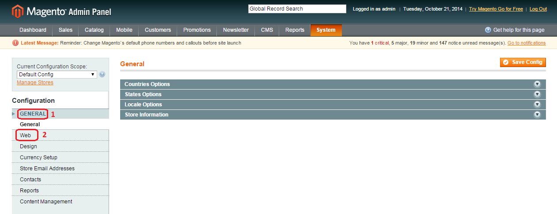Click the help question mark icon
The width and height of the screenshot is (557, 214).
(488, 30)
